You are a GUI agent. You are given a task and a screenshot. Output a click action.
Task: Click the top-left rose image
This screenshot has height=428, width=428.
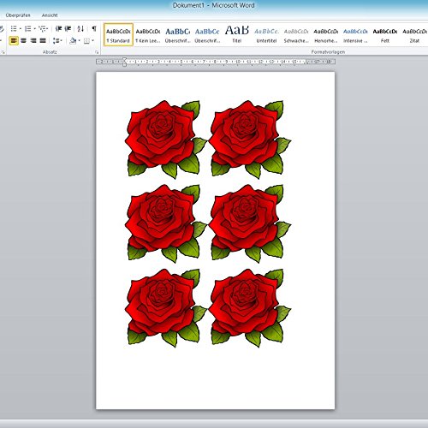pos(165,140)
